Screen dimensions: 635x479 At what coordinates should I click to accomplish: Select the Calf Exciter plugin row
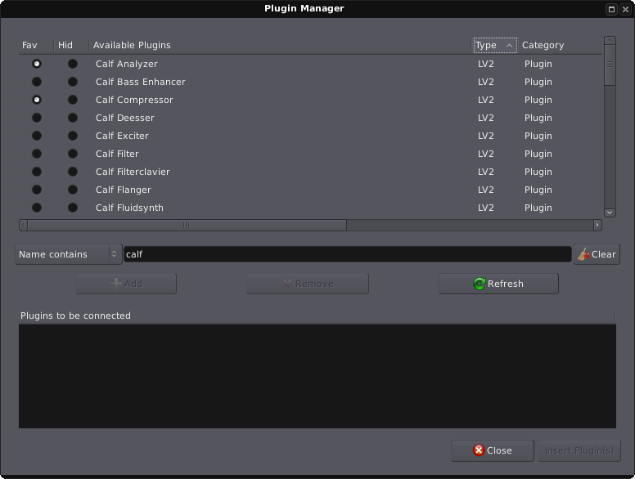point(122,136)
